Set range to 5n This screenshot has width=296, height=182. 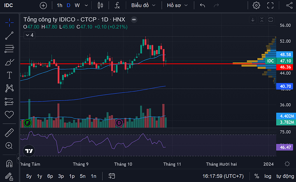pyautogui.click(x=82, y=176)
